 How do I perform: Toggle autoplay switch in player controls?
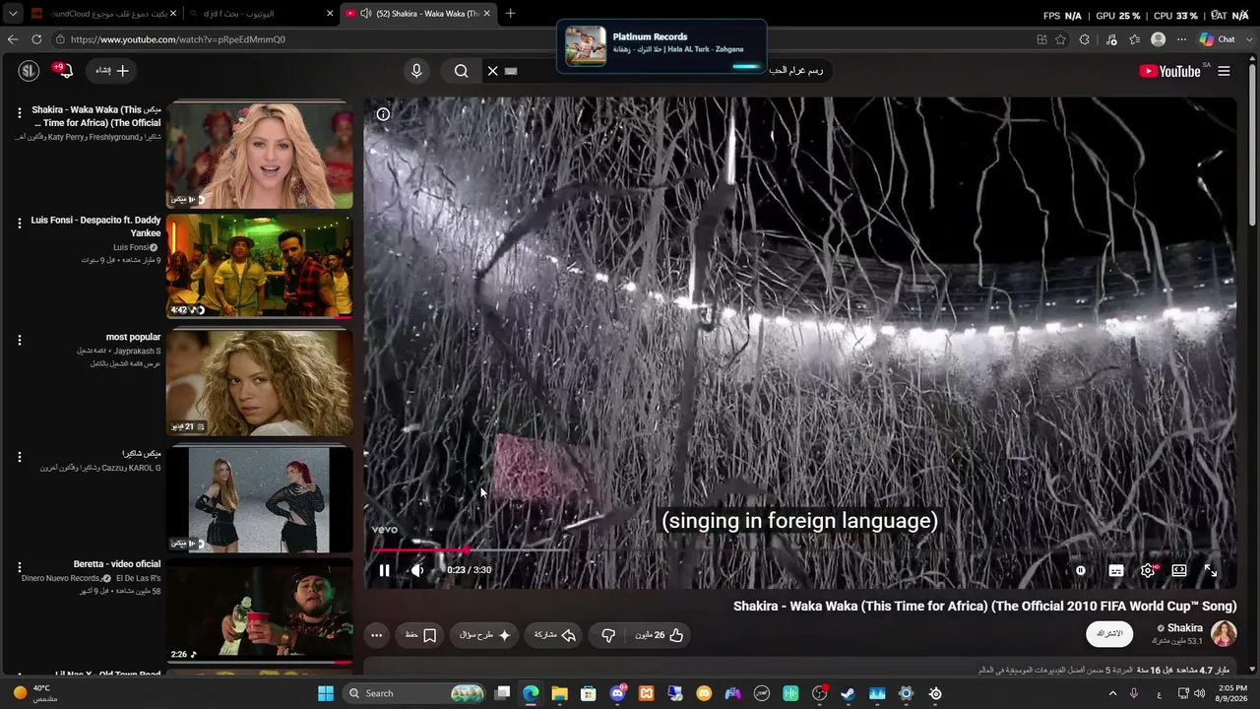1081,570
